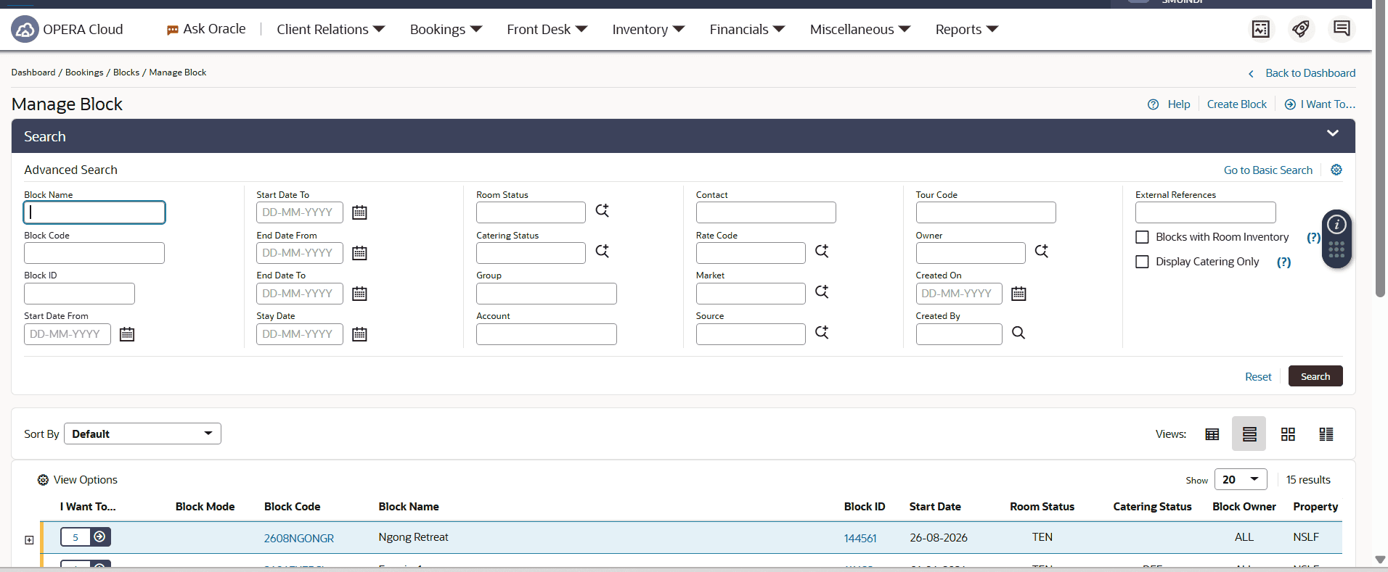Switch to table view

(x=1212, y=434)
